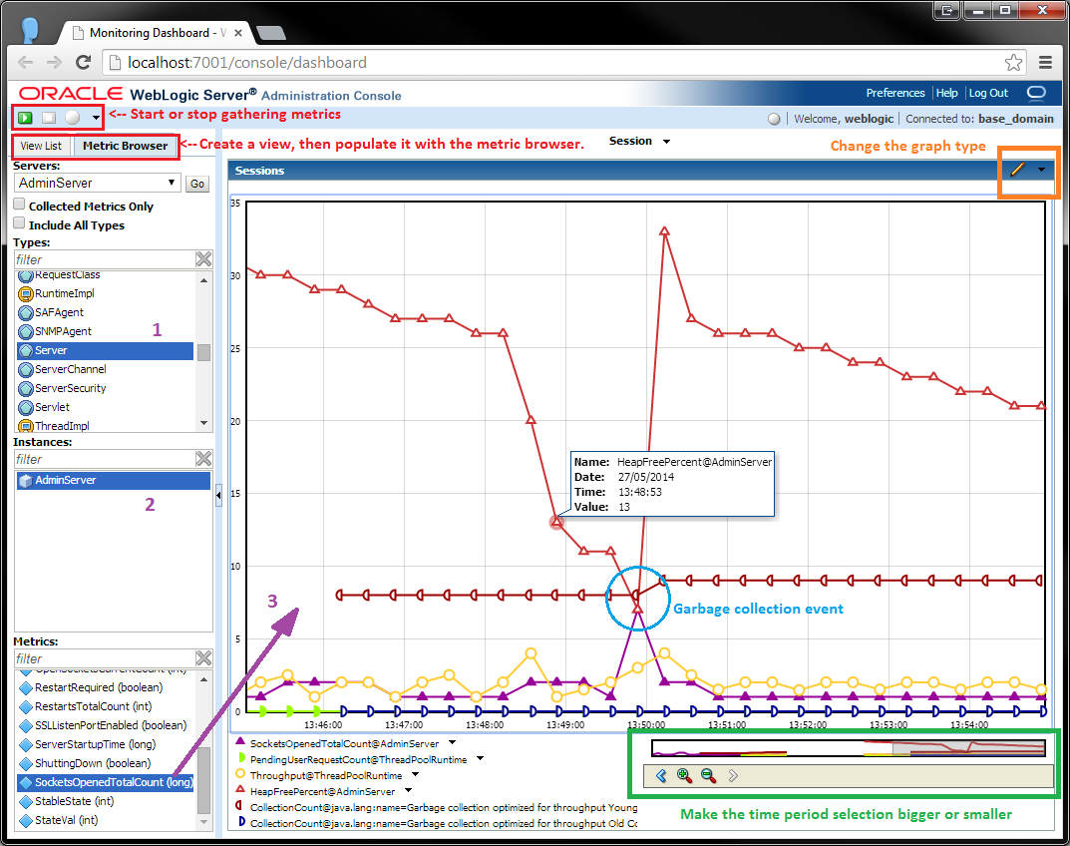Click the round record metrics icon
The width and height of the screenshot is (1070, 846).
[x=73, y=118]
